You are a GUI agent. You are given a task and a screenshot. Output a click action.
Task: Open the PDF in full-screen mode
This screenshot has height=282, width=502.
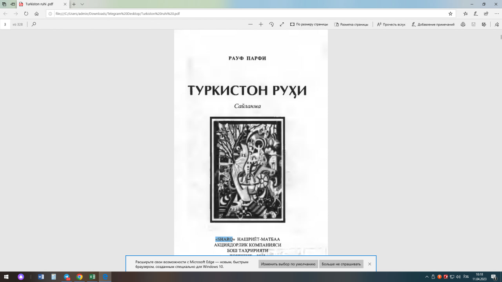[x=282, y=24]
